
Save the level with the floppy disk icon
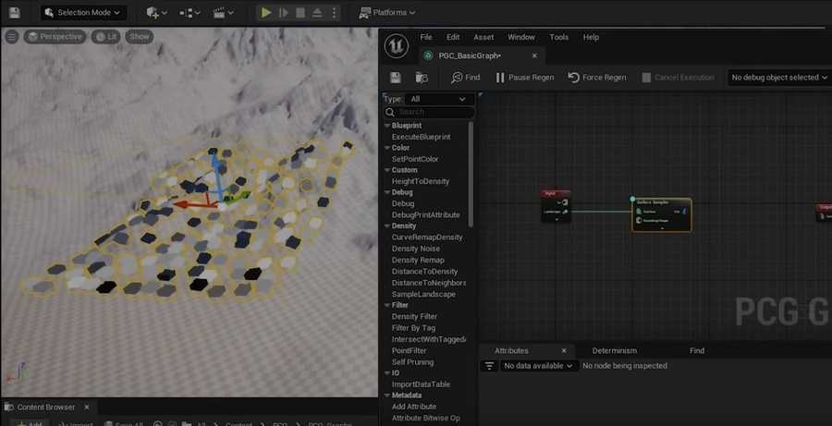[x=14, y=12]
